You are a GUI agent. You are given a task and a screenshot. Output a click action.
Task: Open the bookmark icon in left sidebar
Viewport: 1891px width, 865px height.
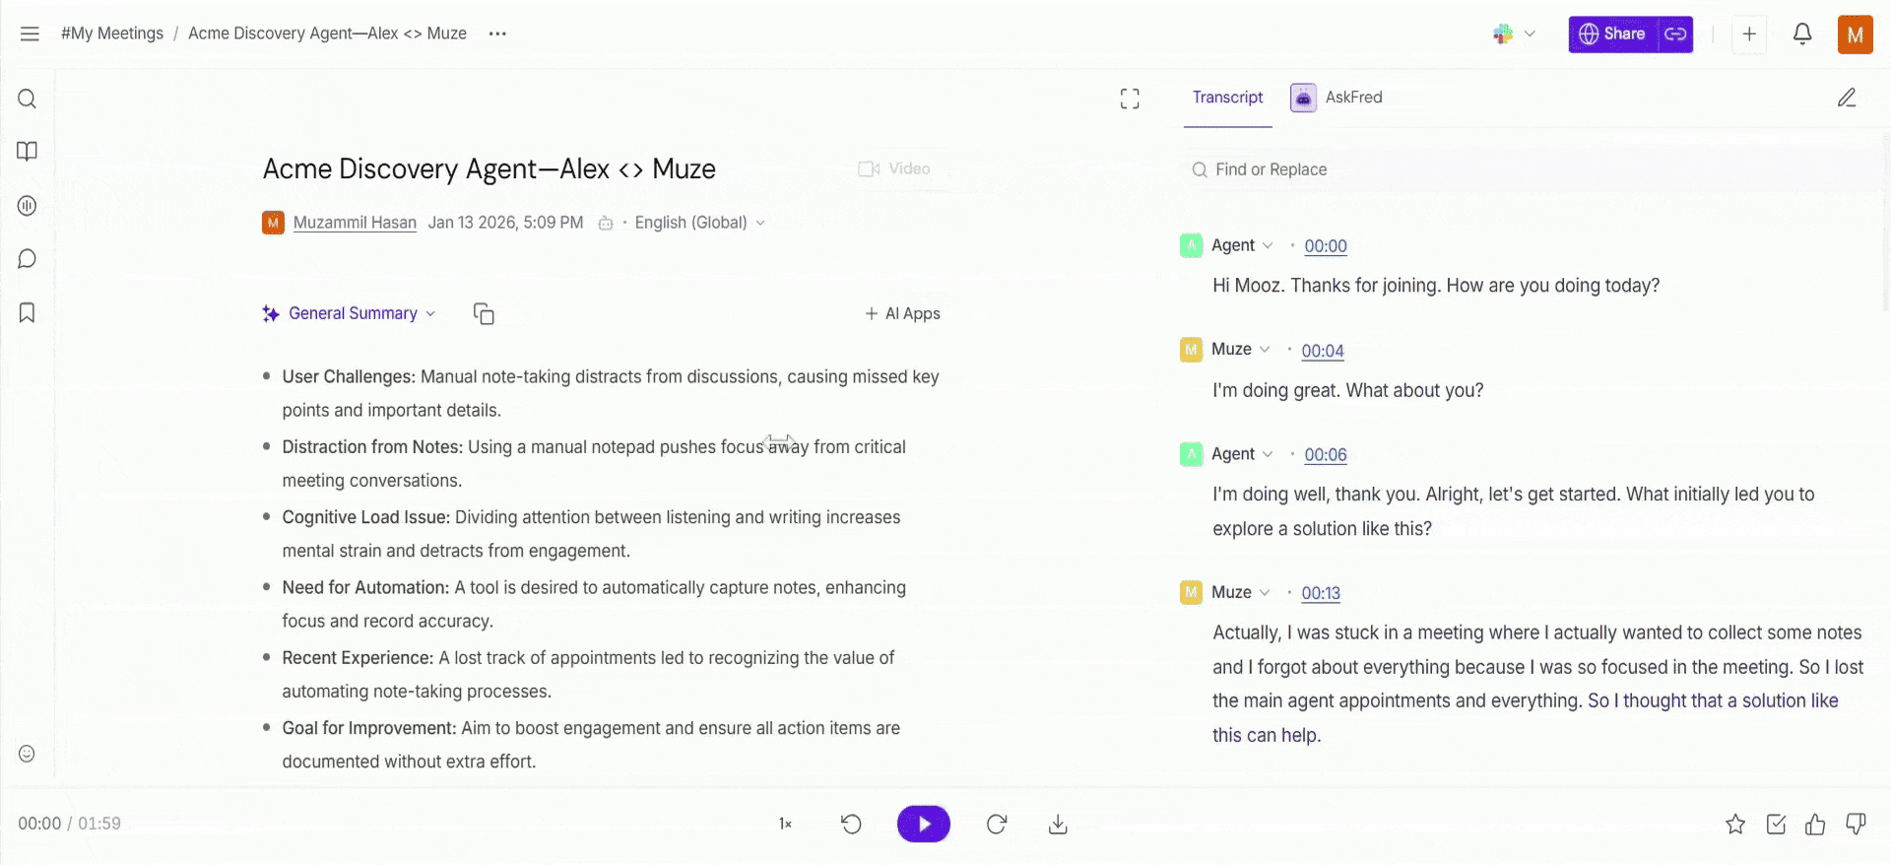[x=28, y=312]
